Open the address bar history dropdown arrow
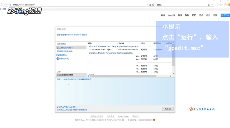This screenshot has width=230, height=128. coord(147,5)
